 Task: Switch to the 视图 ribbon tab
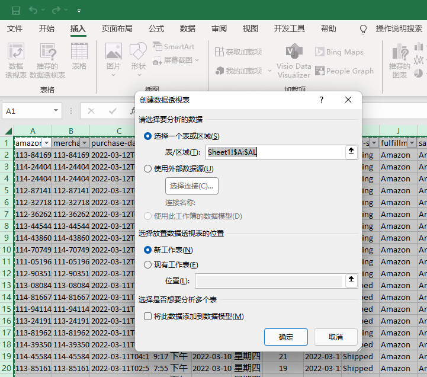[x=251, y=28]
